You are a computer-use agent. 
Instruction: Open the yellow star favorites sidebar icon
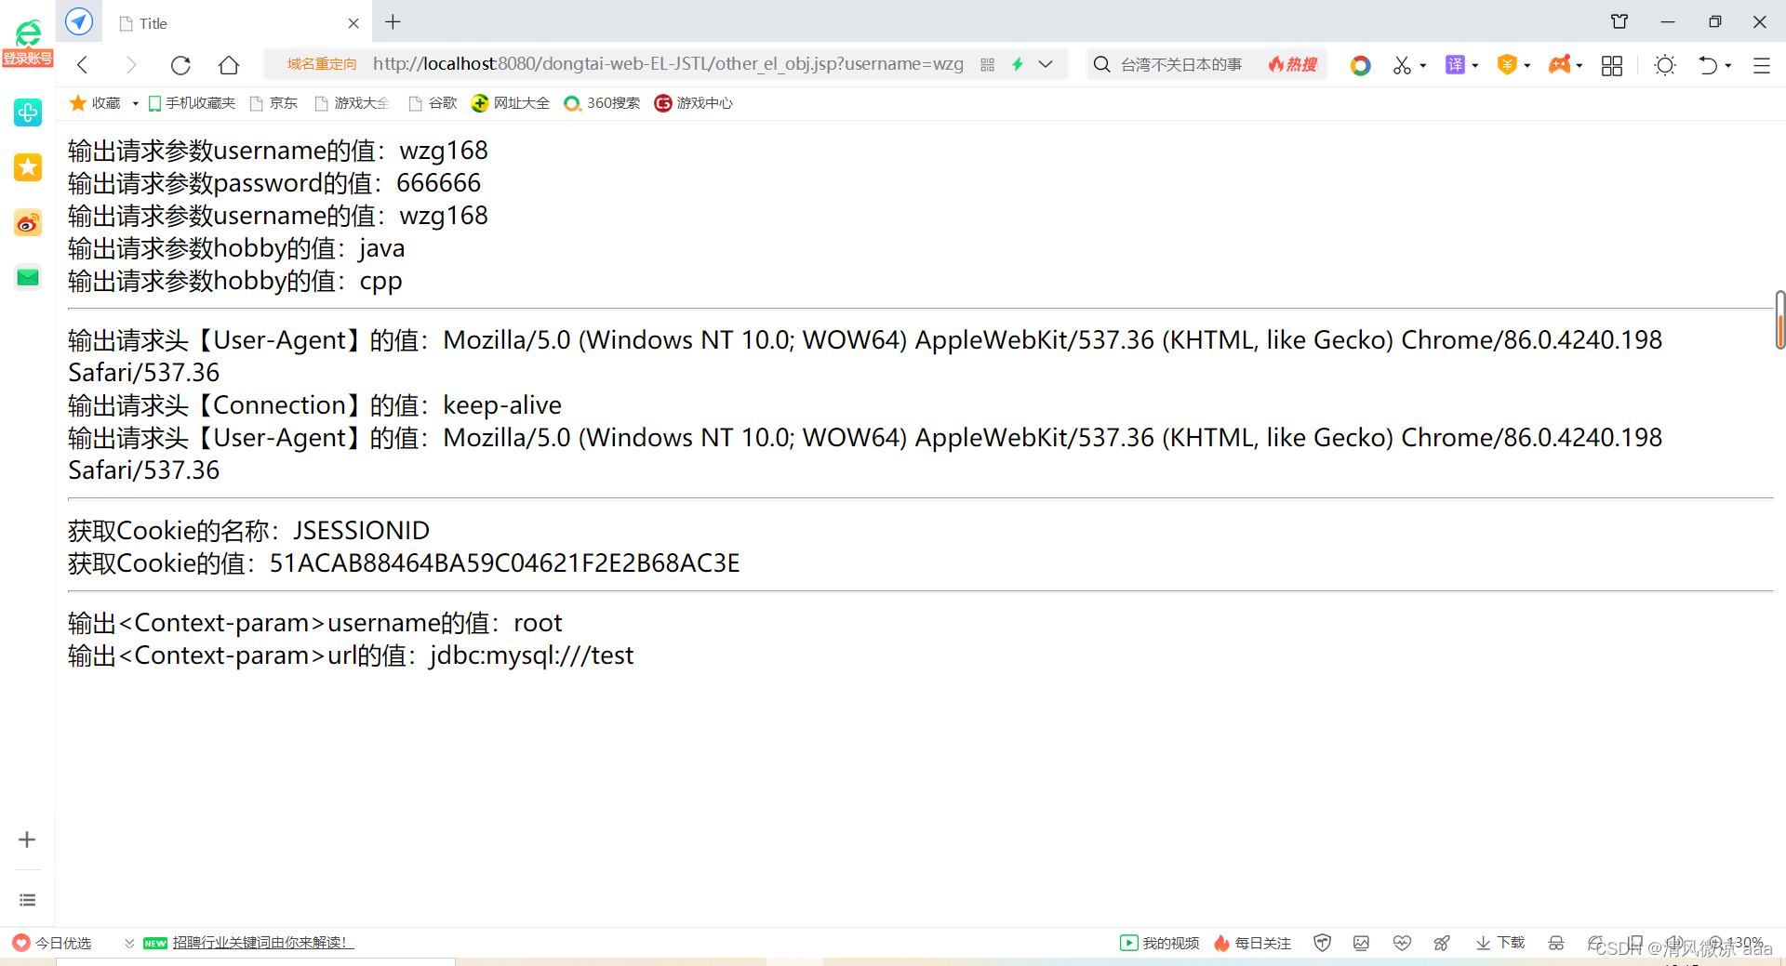[28, 167]
